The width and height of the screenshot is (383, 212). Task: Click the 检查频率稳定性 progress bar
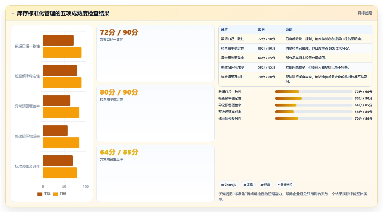314,98
